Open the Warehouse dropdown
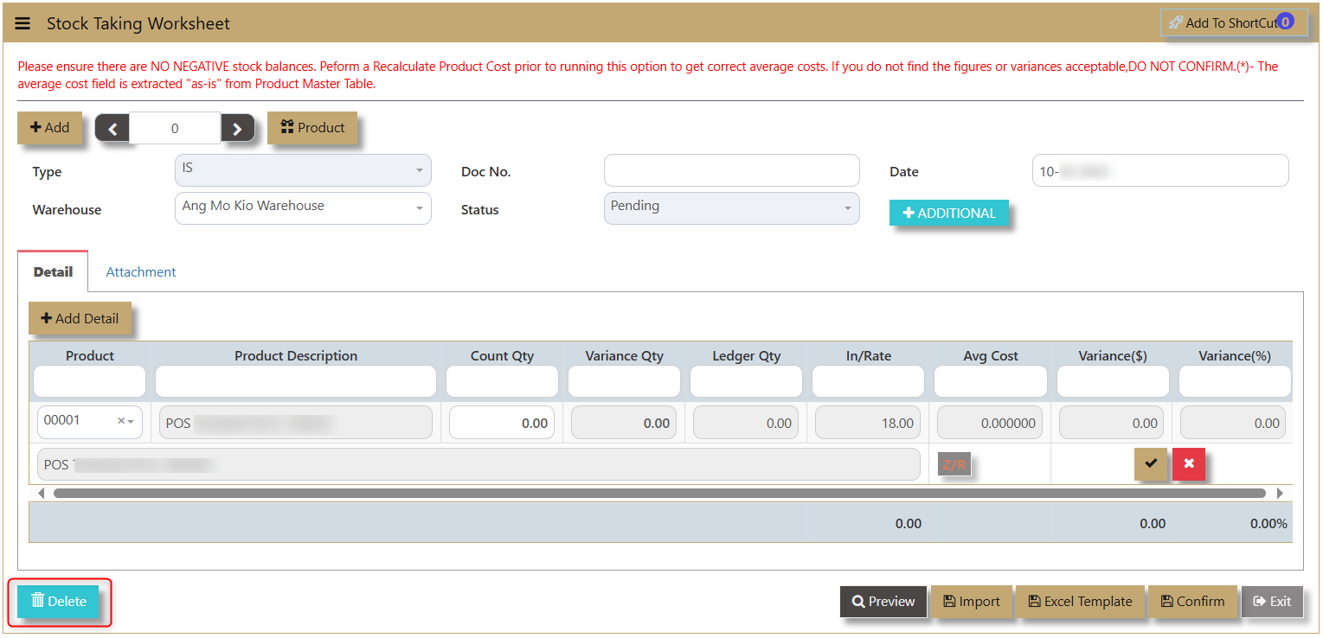Viewport: 1323px width, 638px height. click(303, 208)
